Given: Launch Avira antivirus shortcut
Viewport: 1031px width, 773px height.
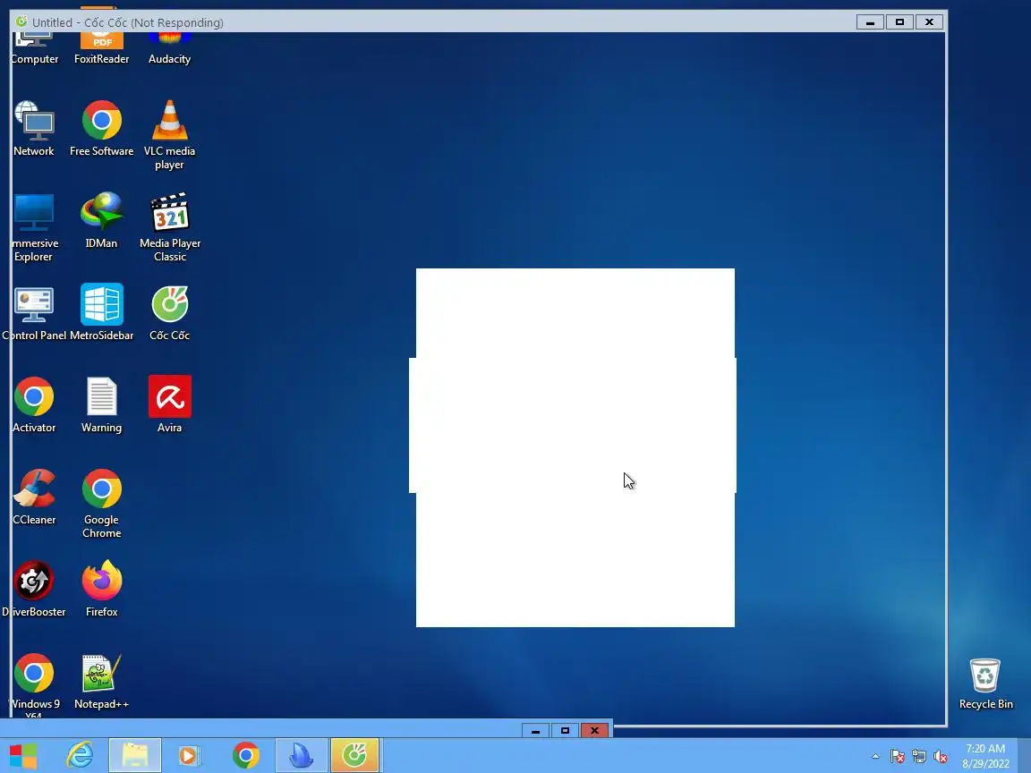Looking at the screenshot, I should point(170,404).
